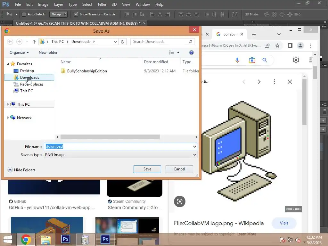Open the Auto-Select Group dropdown
328x246 pixels.
(58, 14)
